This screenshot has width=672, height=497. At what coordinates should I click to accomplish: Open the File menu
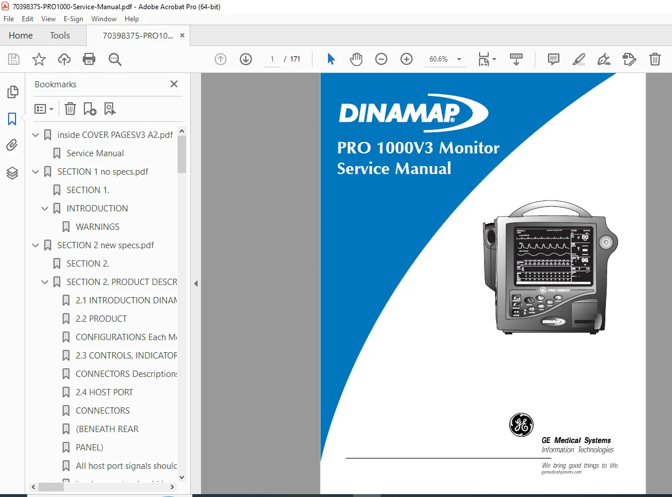[9, 19]
